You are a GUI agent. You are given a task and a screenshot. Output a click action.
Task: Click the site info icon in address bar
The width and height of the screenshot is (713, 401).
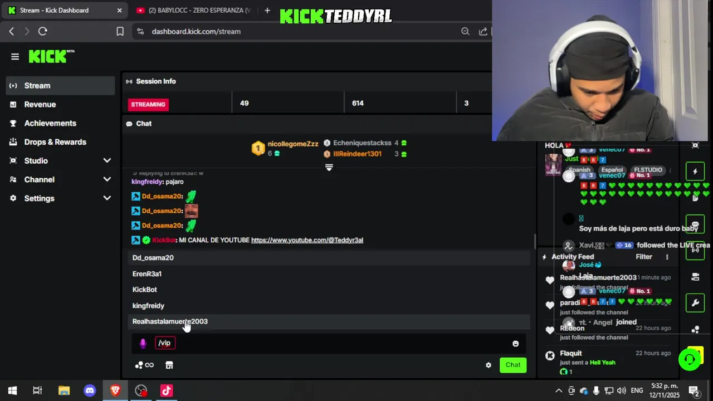[140, 31]
